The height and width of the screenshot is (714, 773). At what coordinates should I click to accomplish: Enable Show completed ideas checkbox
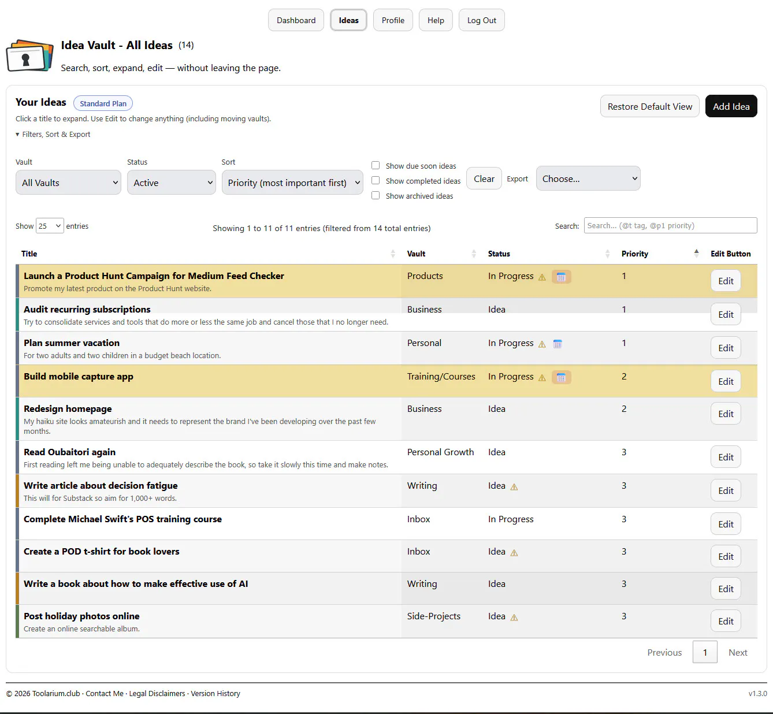tap(376, 180)
